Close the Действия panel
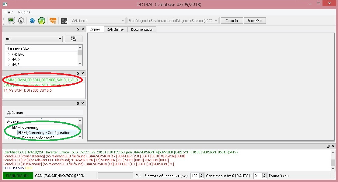The height and width of the screenshot is (182, 338). tap(83, 103)
